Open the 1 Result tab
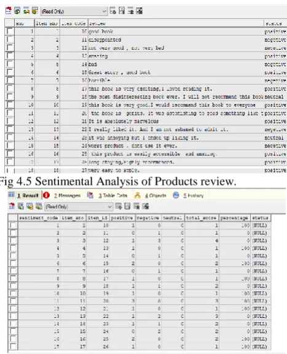This screenshot has height=354, width=287. (25, 195)
